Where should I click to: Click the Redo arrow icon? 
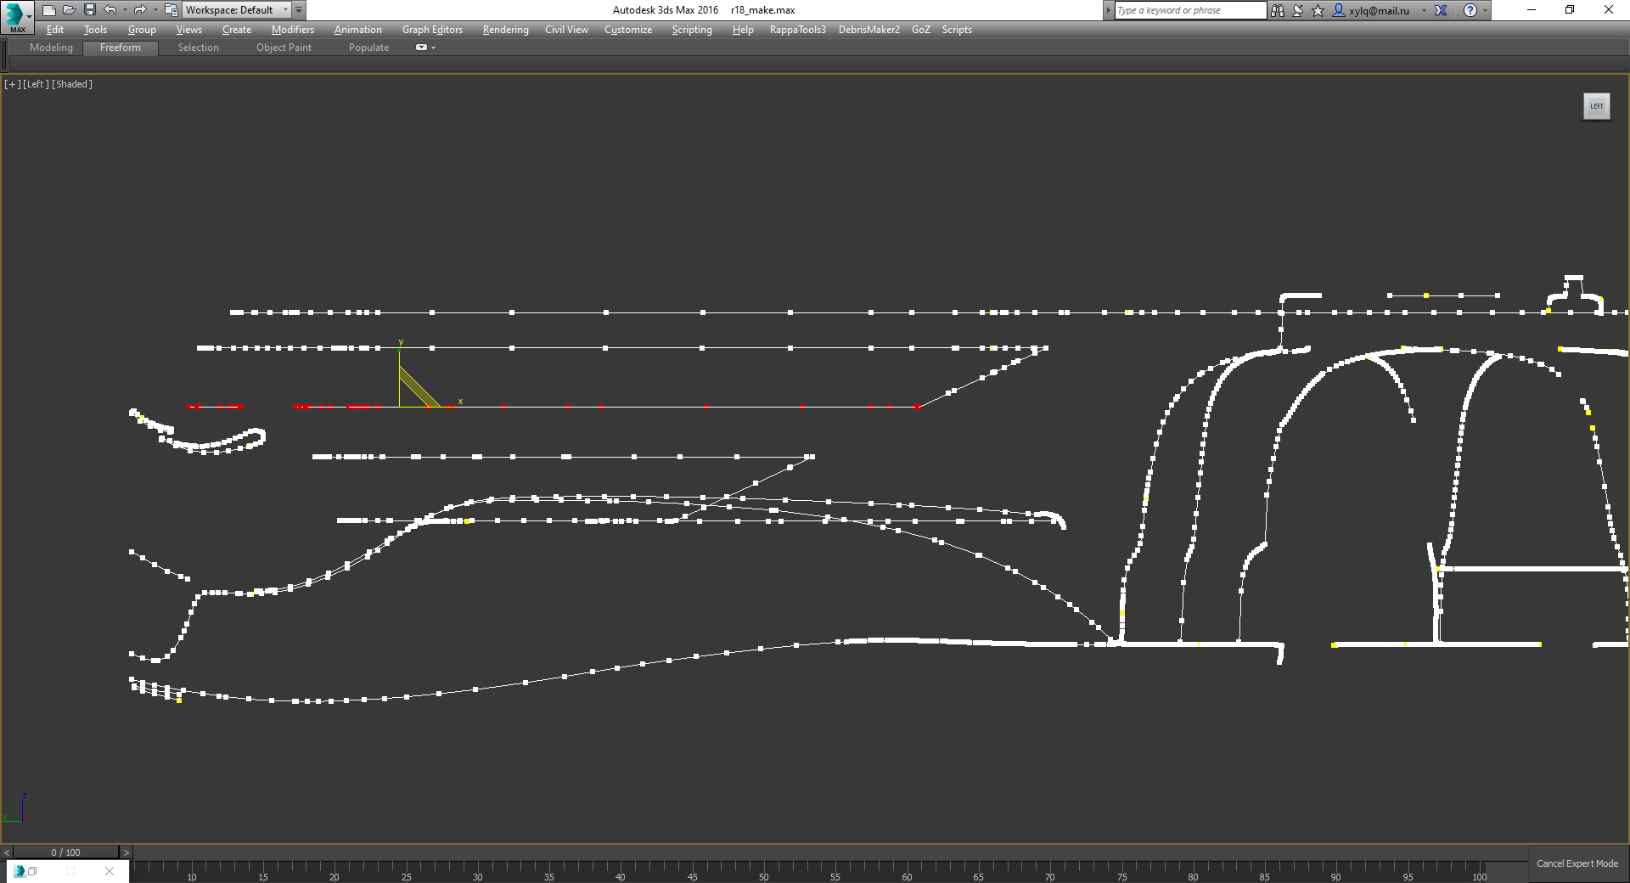tap(140, 10)
